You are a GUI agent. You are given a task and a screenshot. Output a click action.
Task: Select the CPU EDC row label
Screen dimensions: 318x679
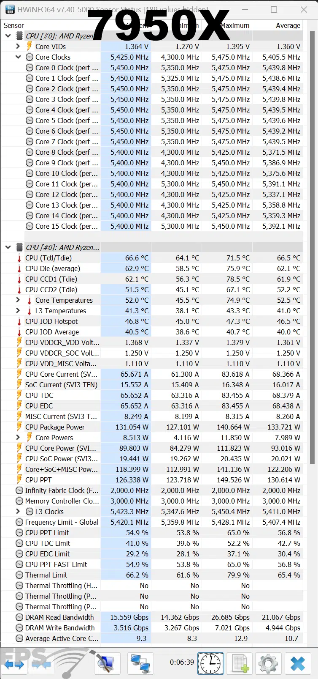(x=39, y=406)
